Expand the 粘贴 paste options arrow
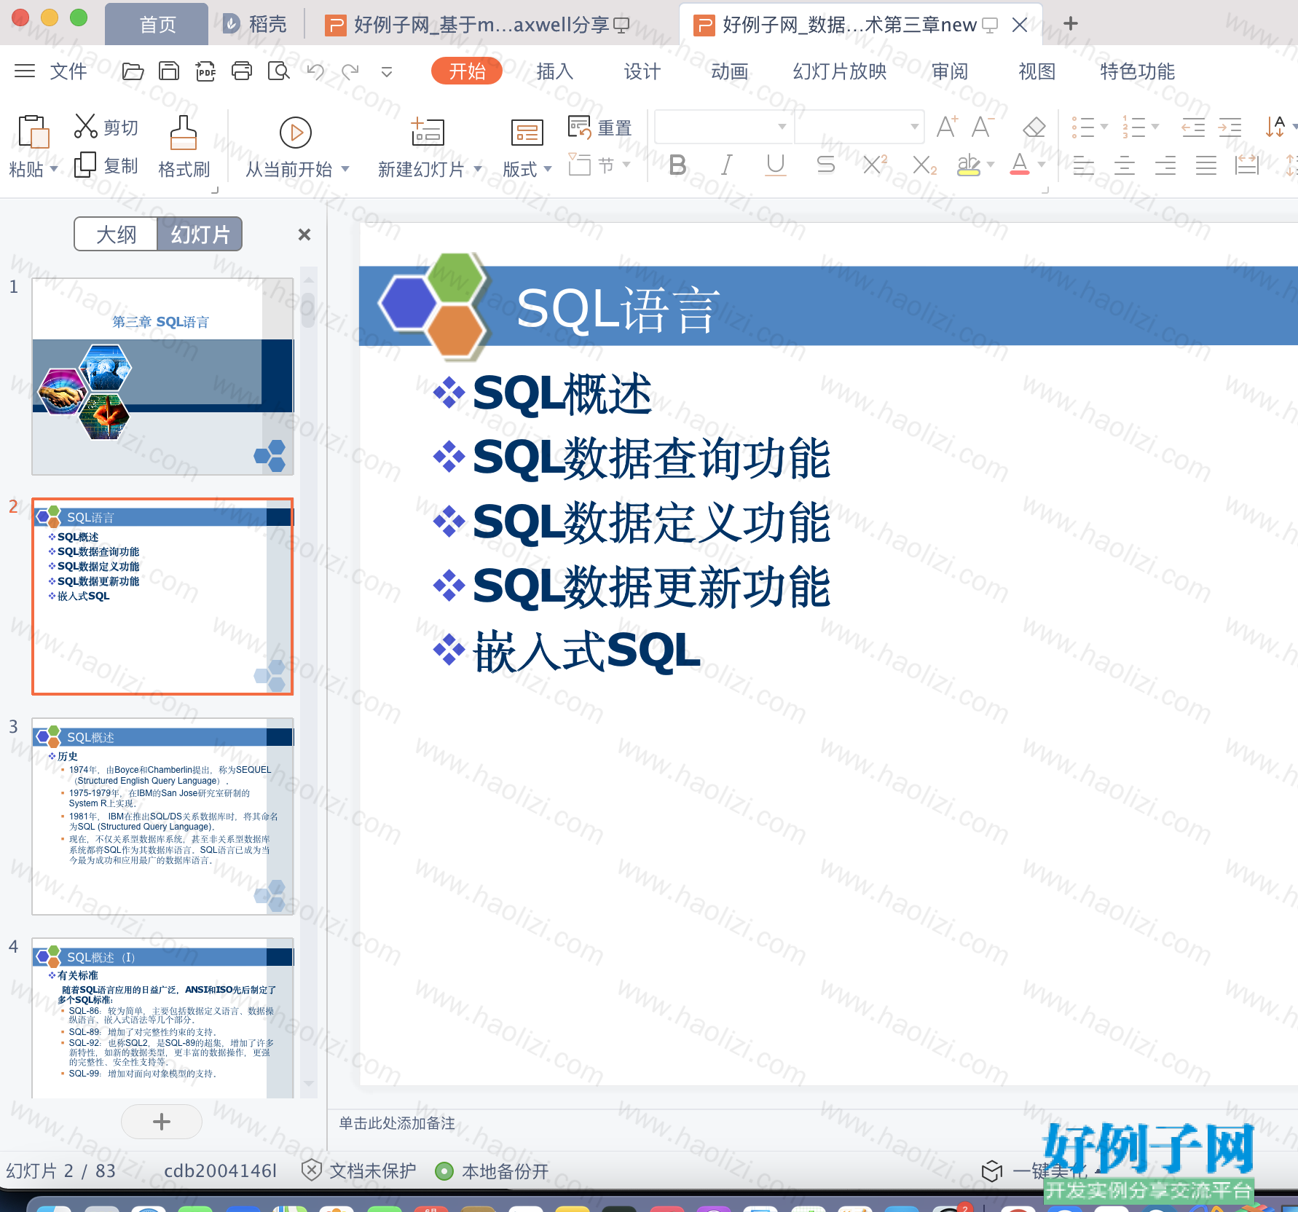The width and height of the screenshot is (1298, 1212). (x=54, y=170)
